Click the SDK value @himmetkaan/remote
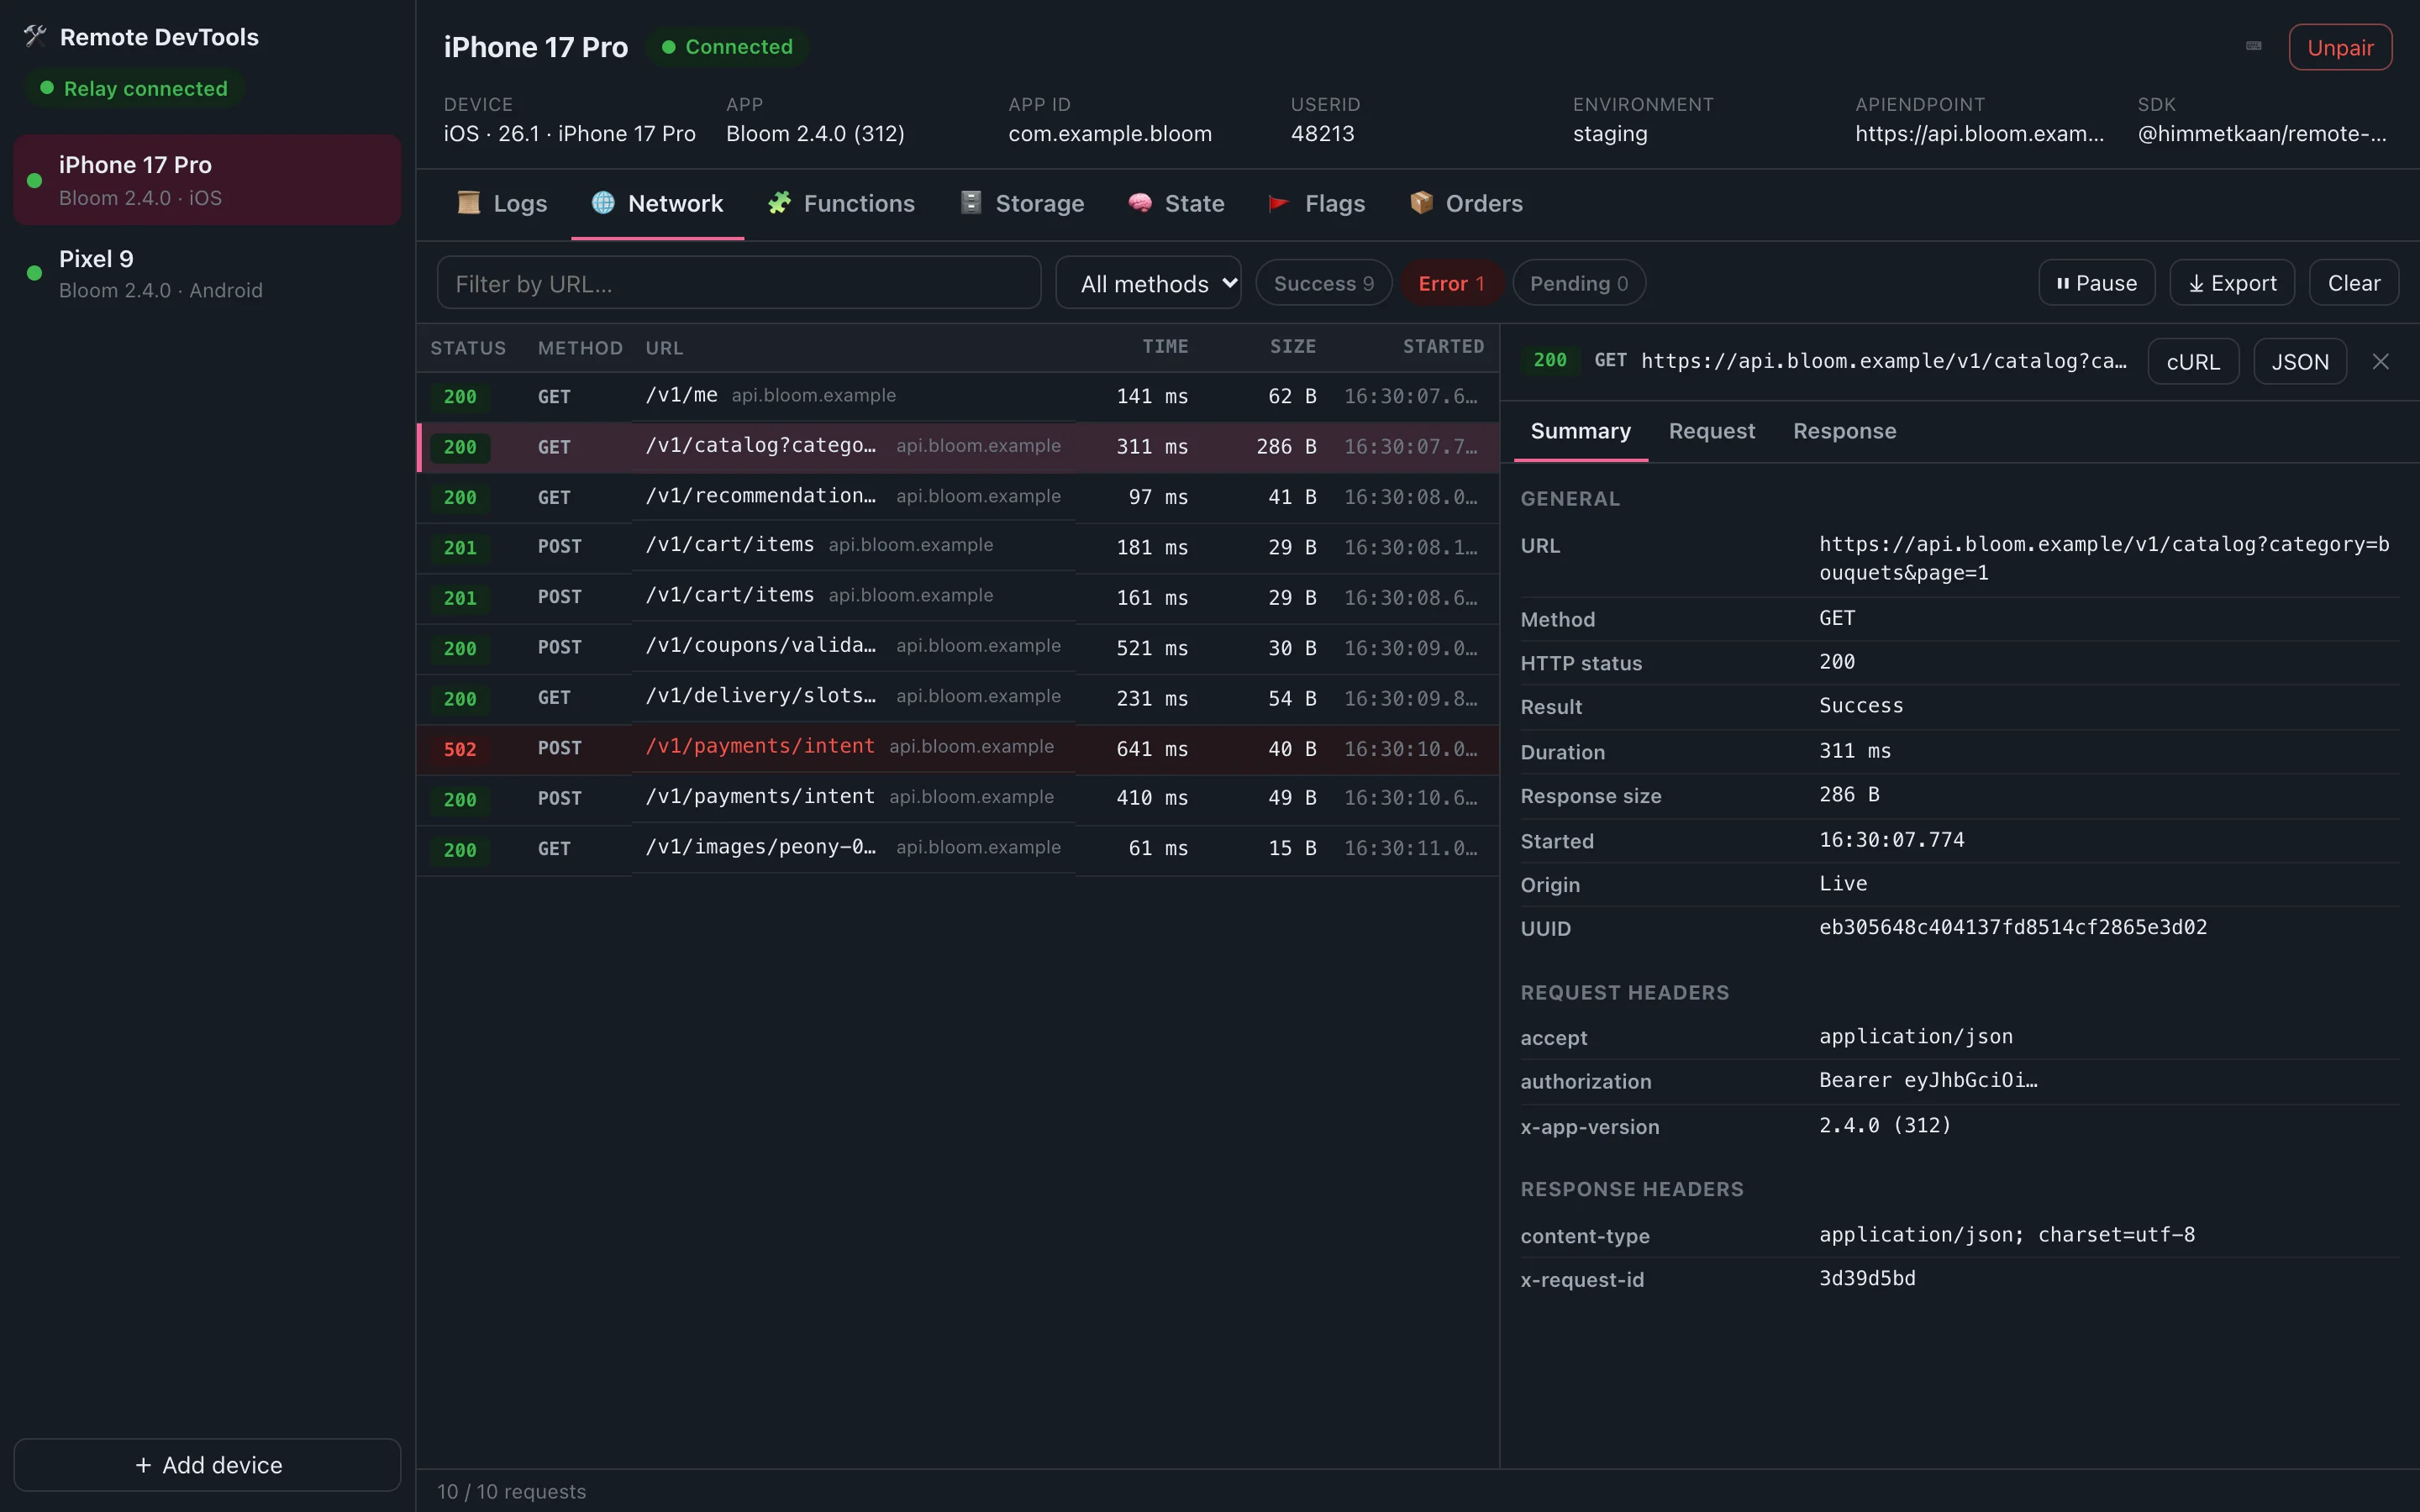The width and height of the screenshot is (2420, 1512). pos(2262,134)
